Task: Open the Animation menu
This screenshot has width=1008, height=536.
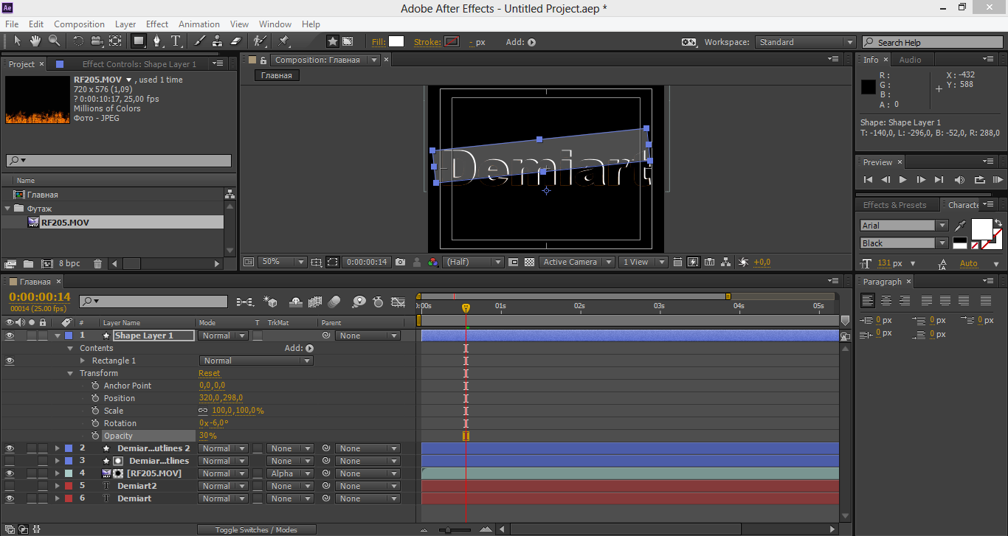Action: [x=199, y=24]
